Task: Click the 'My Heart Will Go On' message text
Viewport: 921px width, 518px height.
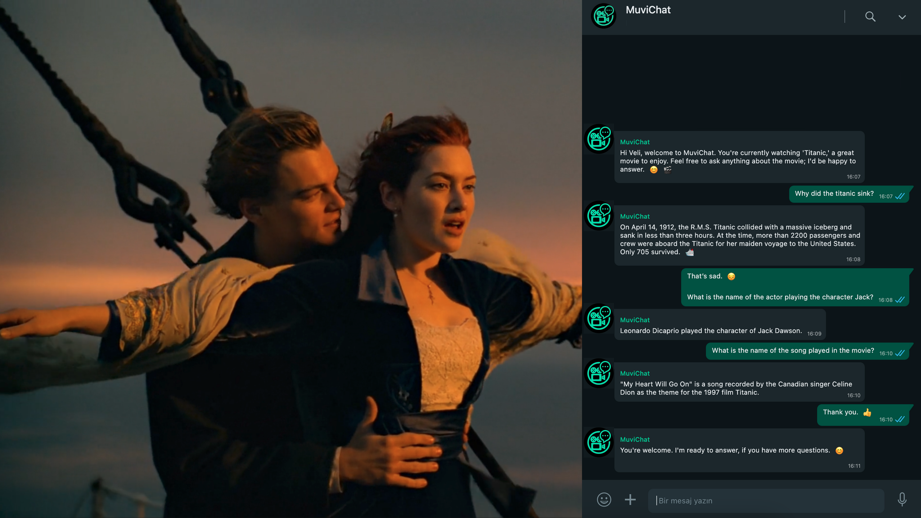Action: [x=736, y=388]
